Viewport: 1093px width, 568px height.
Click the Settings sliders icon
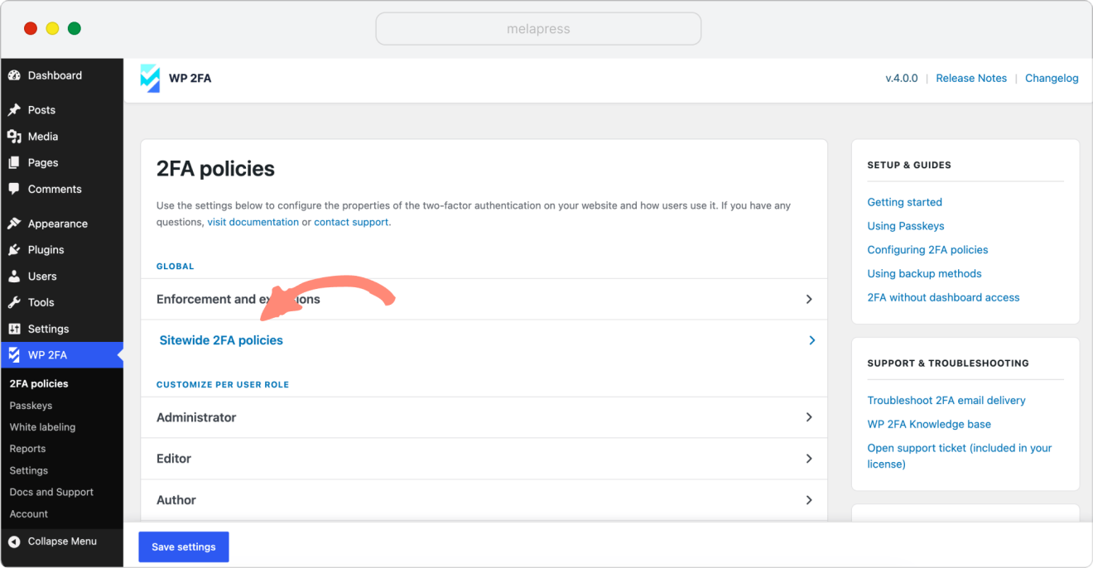pos(14,329)
